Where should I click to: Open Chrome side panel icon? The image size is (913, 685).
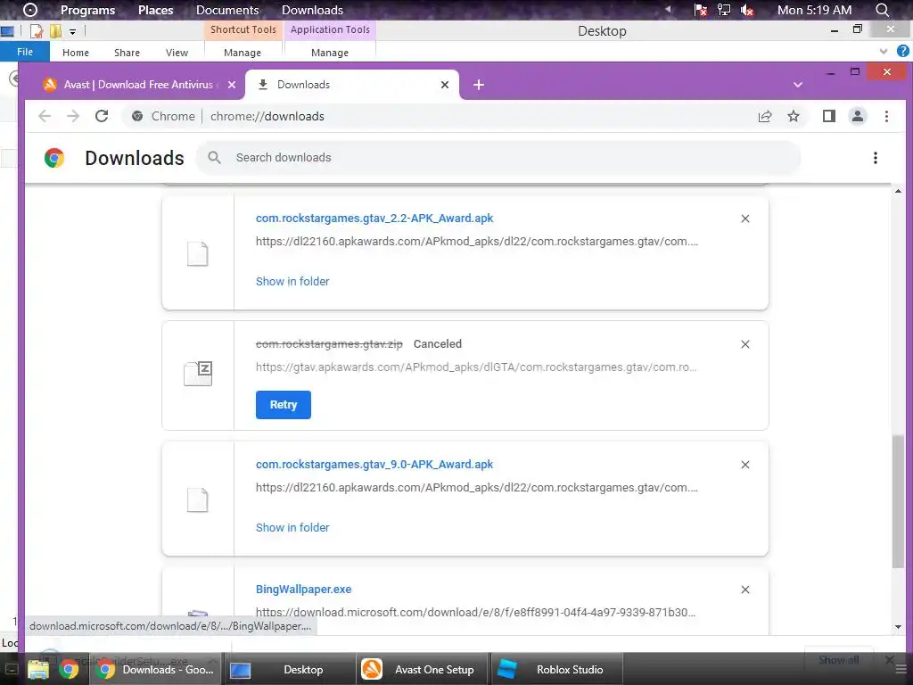pos(829,116)
